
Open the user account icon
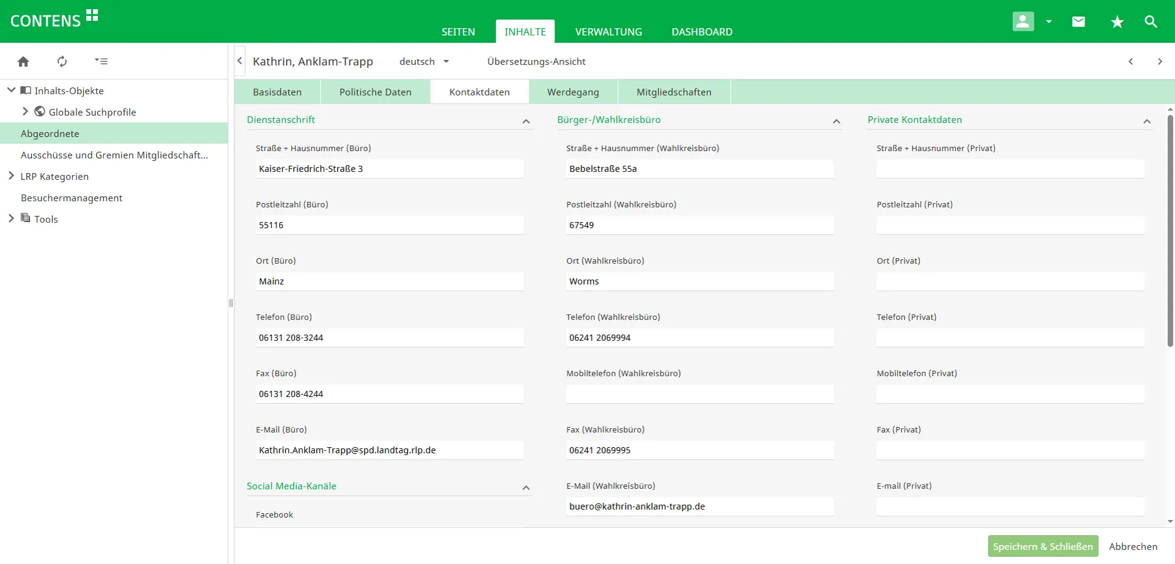[x=1023, y=21]
